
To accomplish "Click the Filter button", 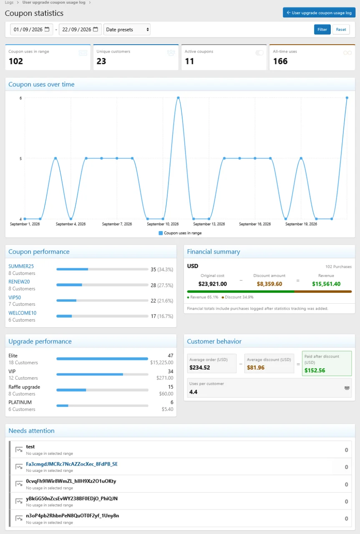I will click(322, 30).
